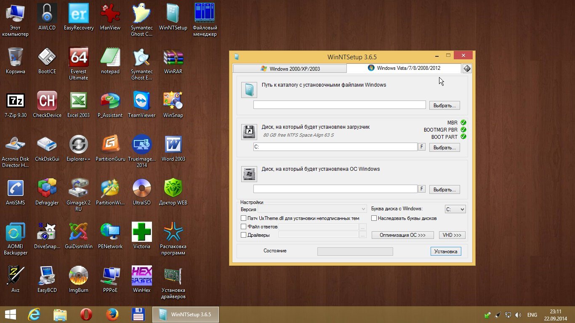575x323 pixels.
Task: Select the WinNTSetup desktop icon
Action: tap(173, 17)
